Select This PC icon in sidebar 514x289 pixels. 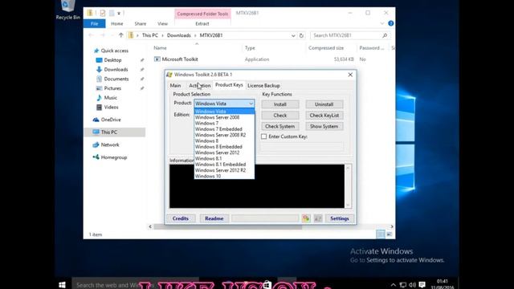(x=96, y=132)
